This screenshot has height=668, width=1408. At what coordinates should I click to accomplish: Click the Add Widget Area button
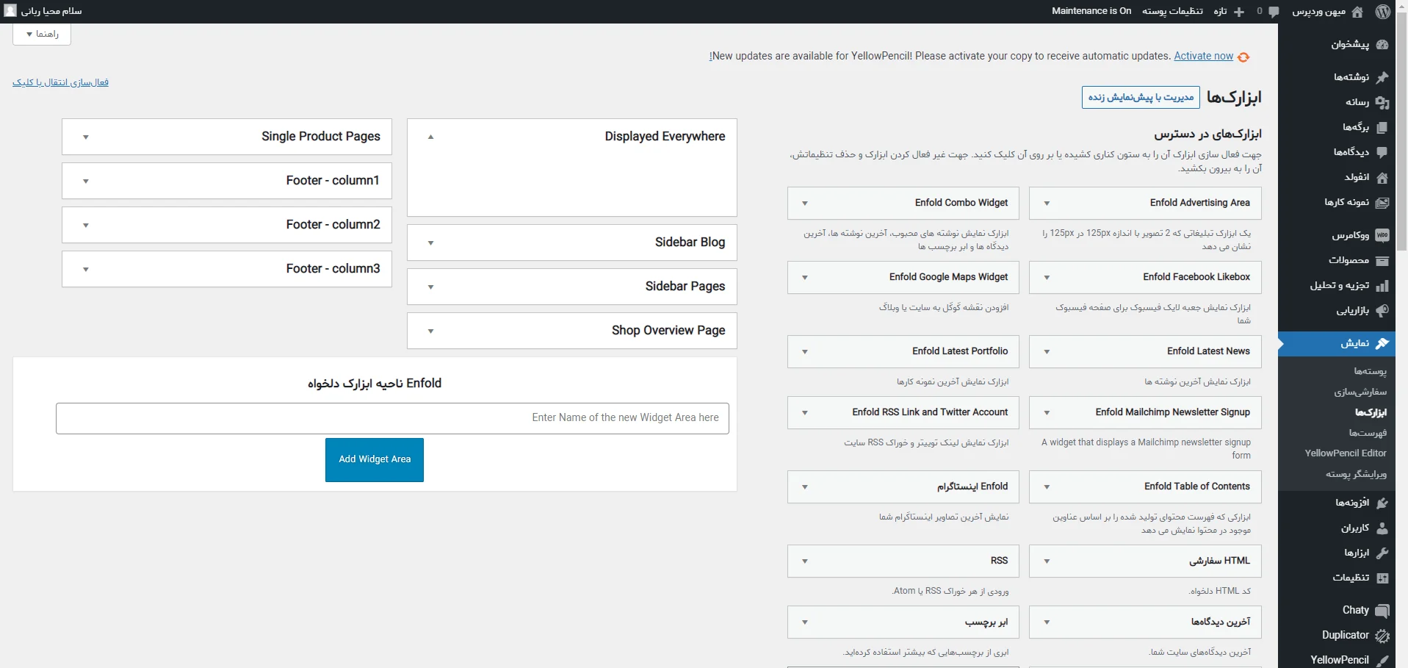(x=375, y=460)
